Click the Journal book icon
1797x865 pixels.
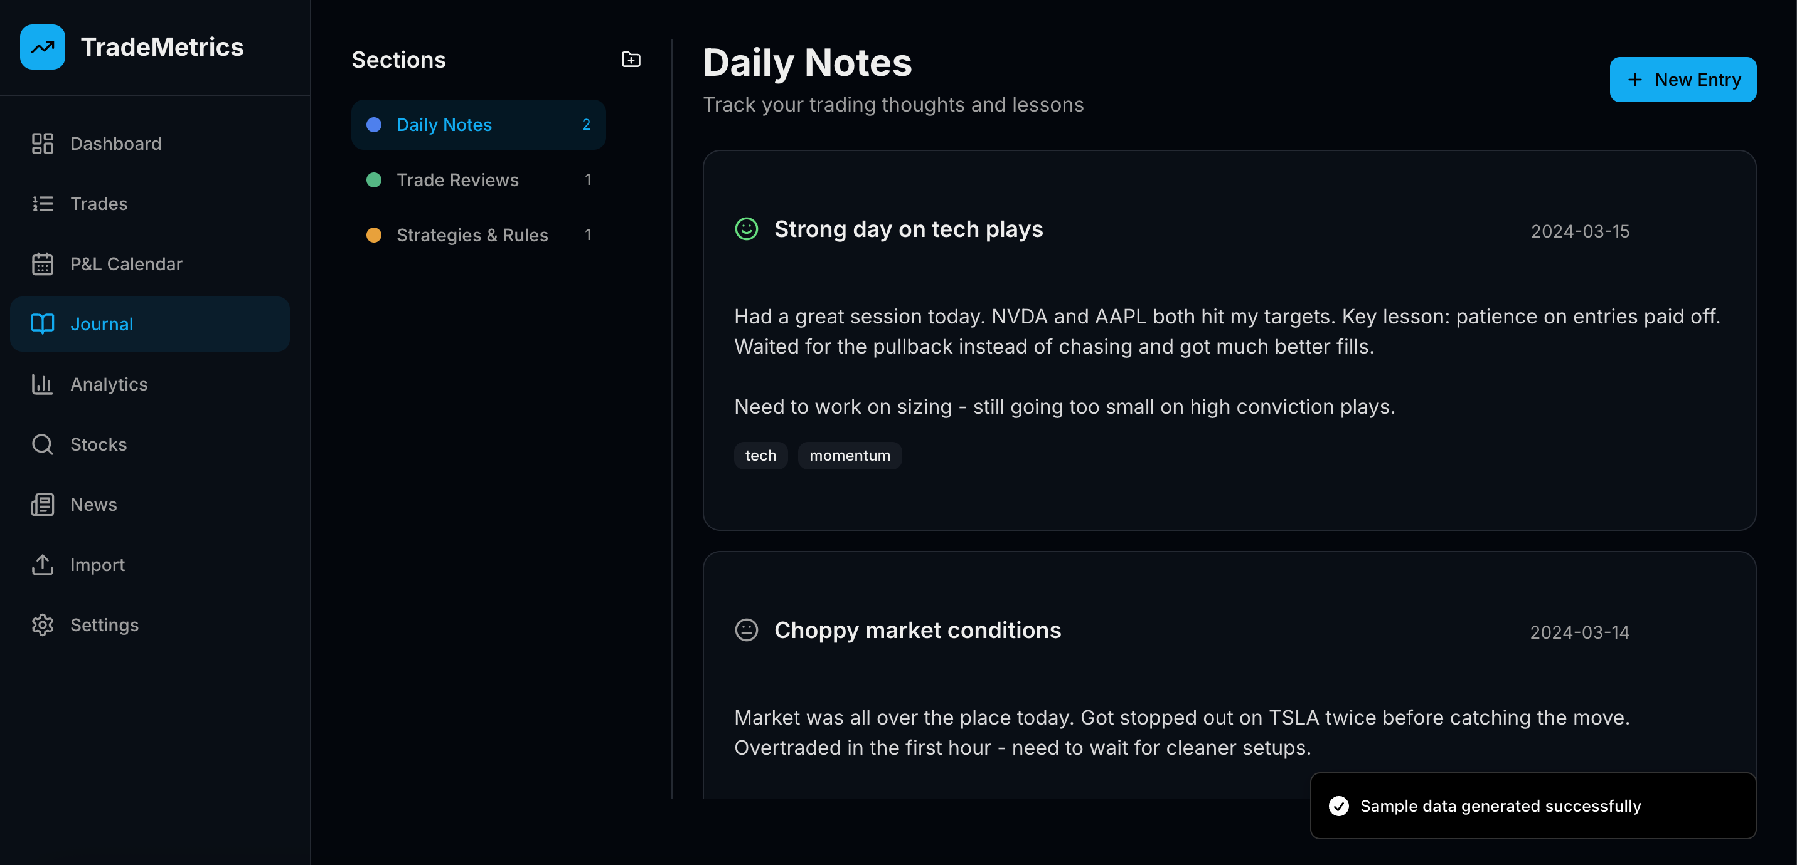[x=42, y=323]
